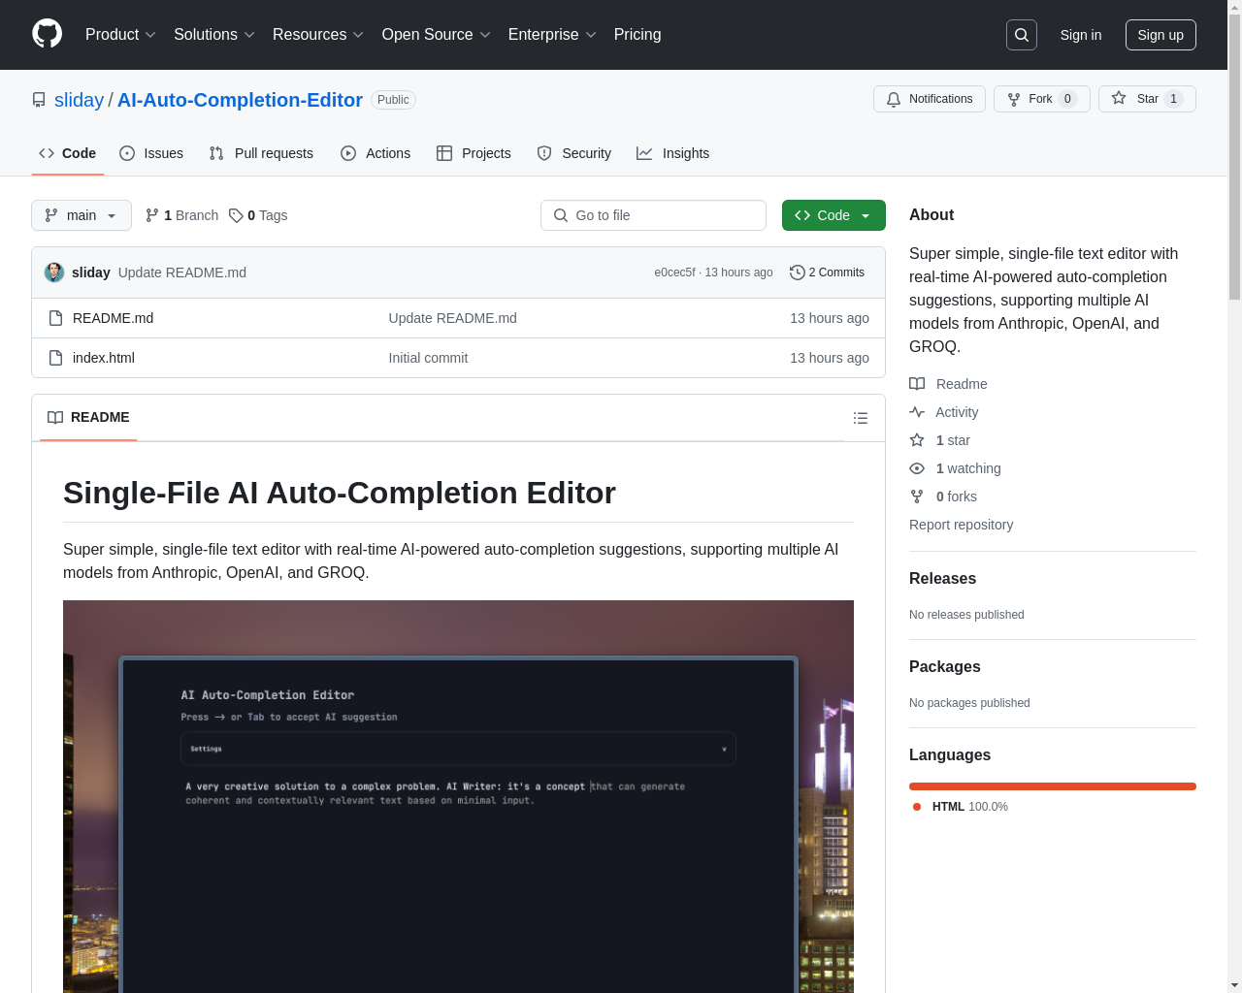Open the sliday owner link
This screenshot has height=993, width=1242.
pyautogui.click(x=79, y=100)
